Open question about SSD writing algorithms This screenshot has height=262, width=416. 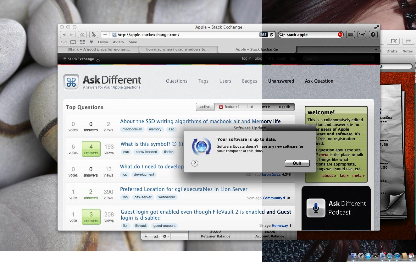[x=200, y=121]
